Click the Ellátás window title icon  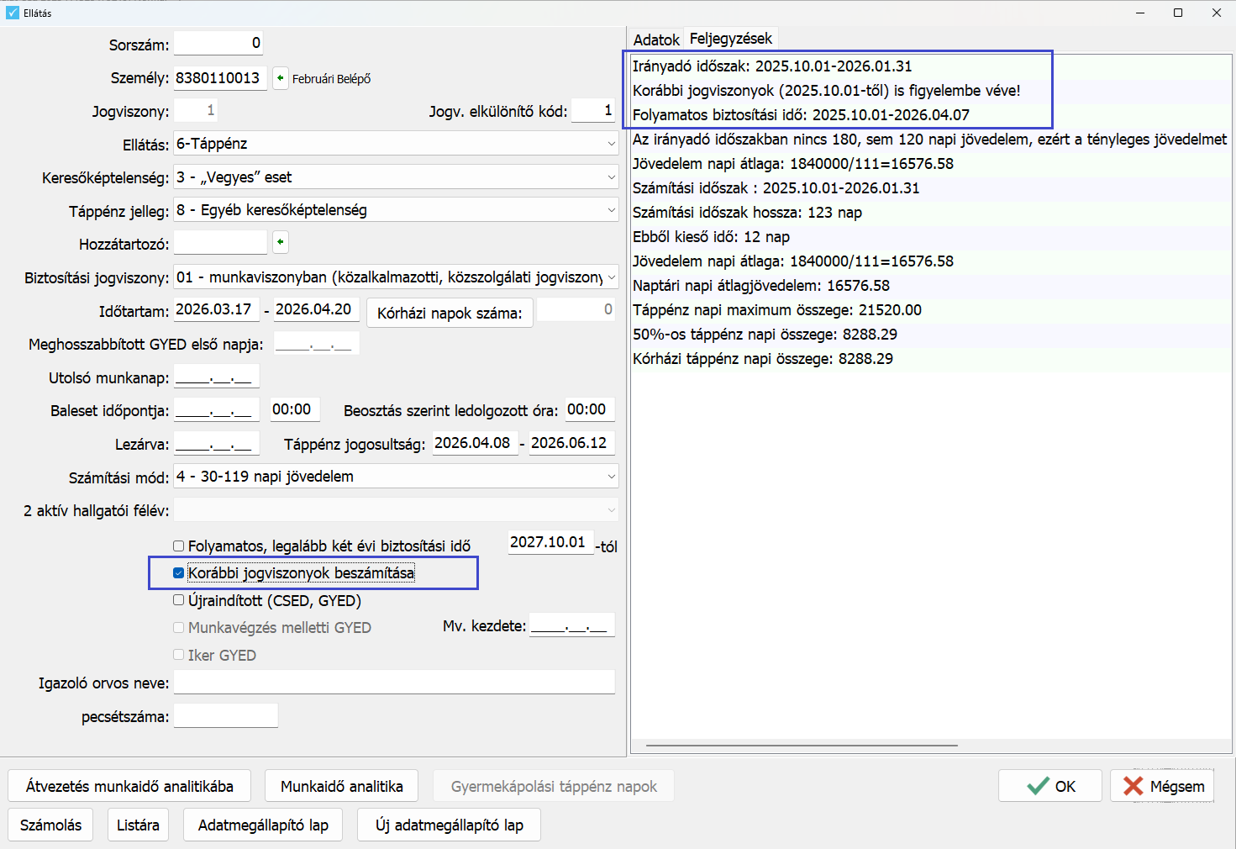[x=12, y=13]
